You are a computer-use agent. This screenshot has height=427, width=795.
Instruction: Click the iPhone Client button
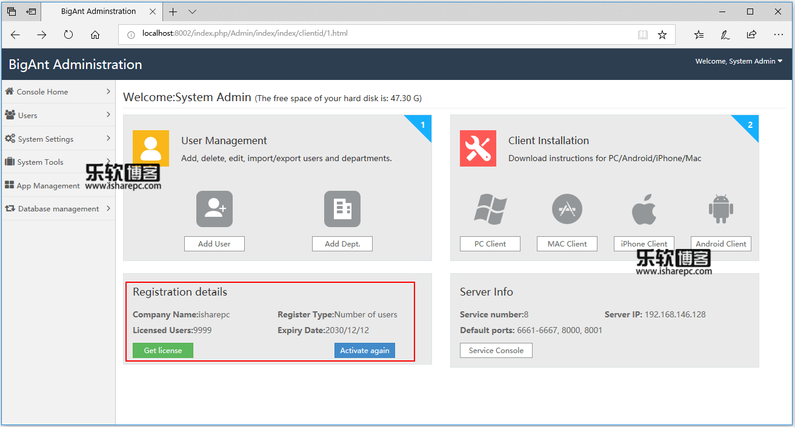tap(644, 243)
